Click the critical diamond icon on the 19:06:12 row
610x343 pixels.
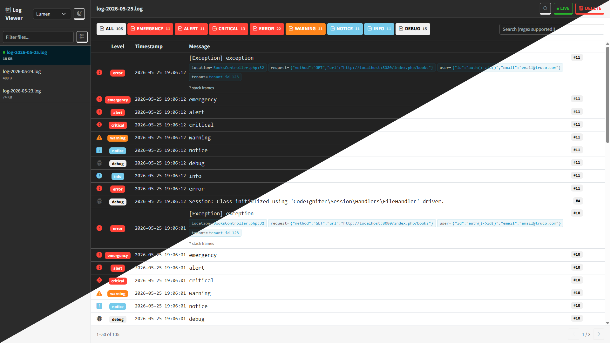tap(99, 124)
